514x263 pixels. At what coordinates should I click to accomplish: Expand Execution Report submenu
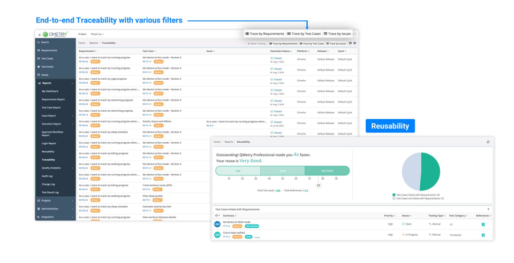coord(72,124)
